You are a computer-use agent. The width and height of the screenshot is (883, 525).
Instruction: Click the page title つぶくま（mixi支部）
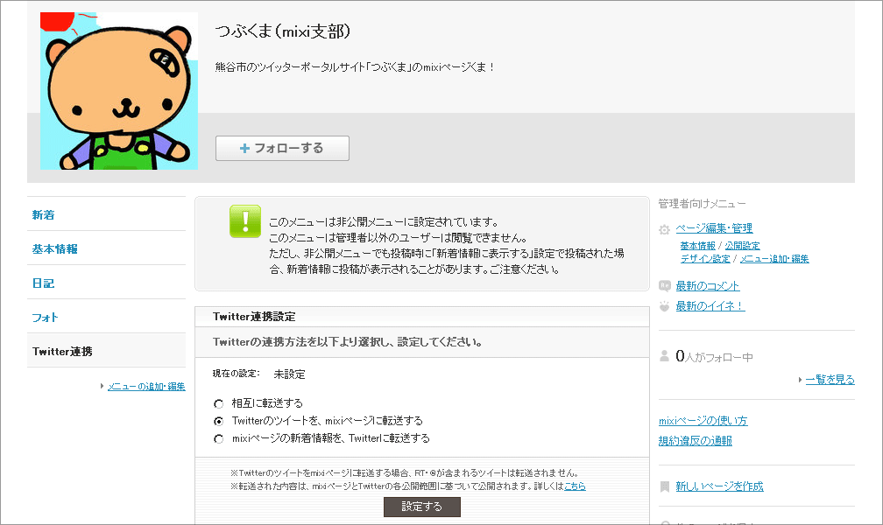283,31
